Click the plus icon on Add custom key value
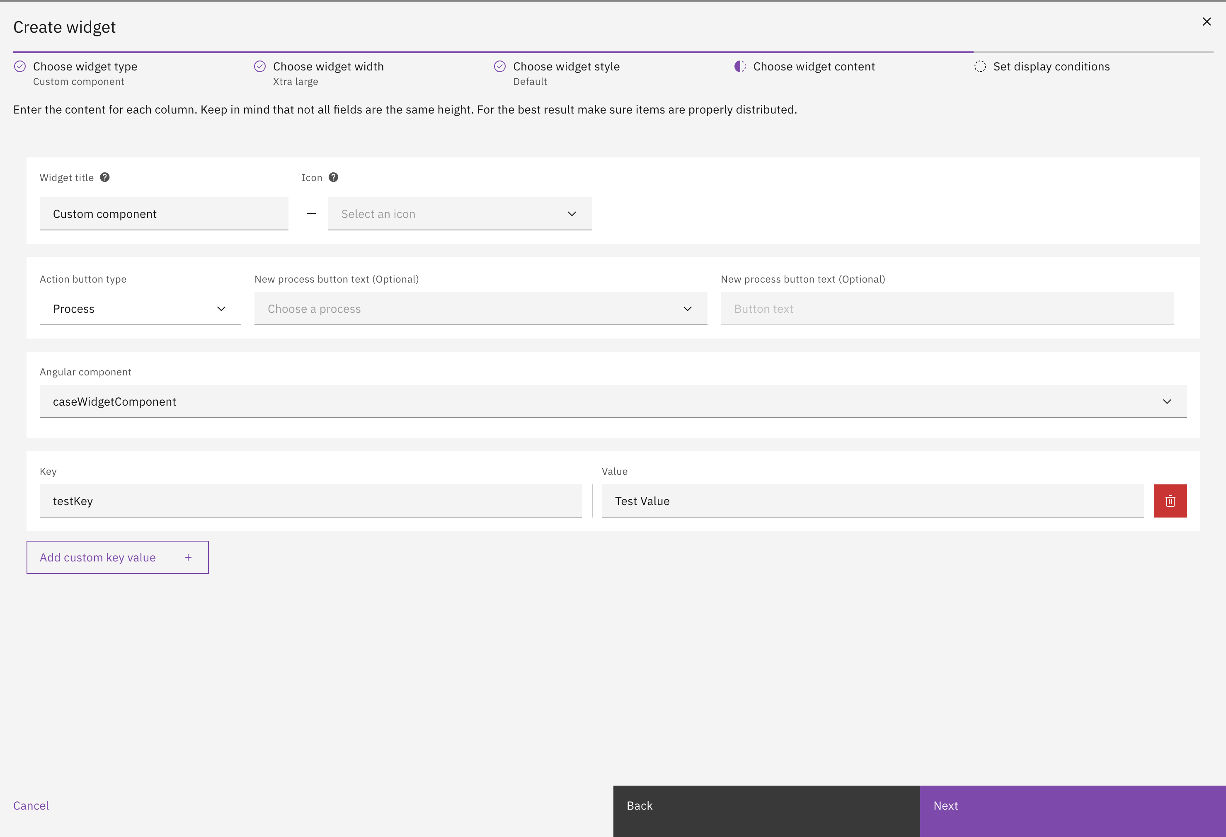1226x837 pixels. pyautogui.click(x=188, y=557)
